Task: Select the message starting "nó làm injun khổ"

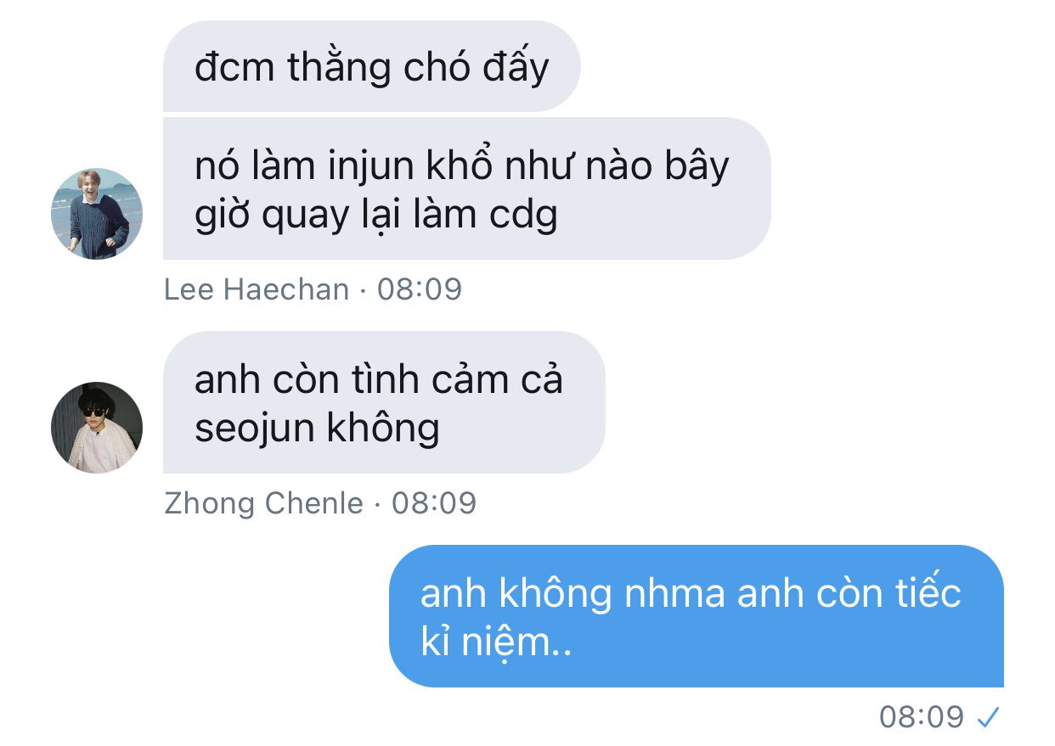Action: (x=466, y=188)
